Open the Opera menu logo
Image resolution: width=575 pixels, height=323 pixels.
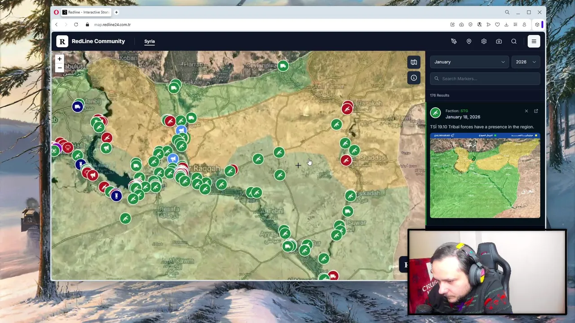click(56, 12)
